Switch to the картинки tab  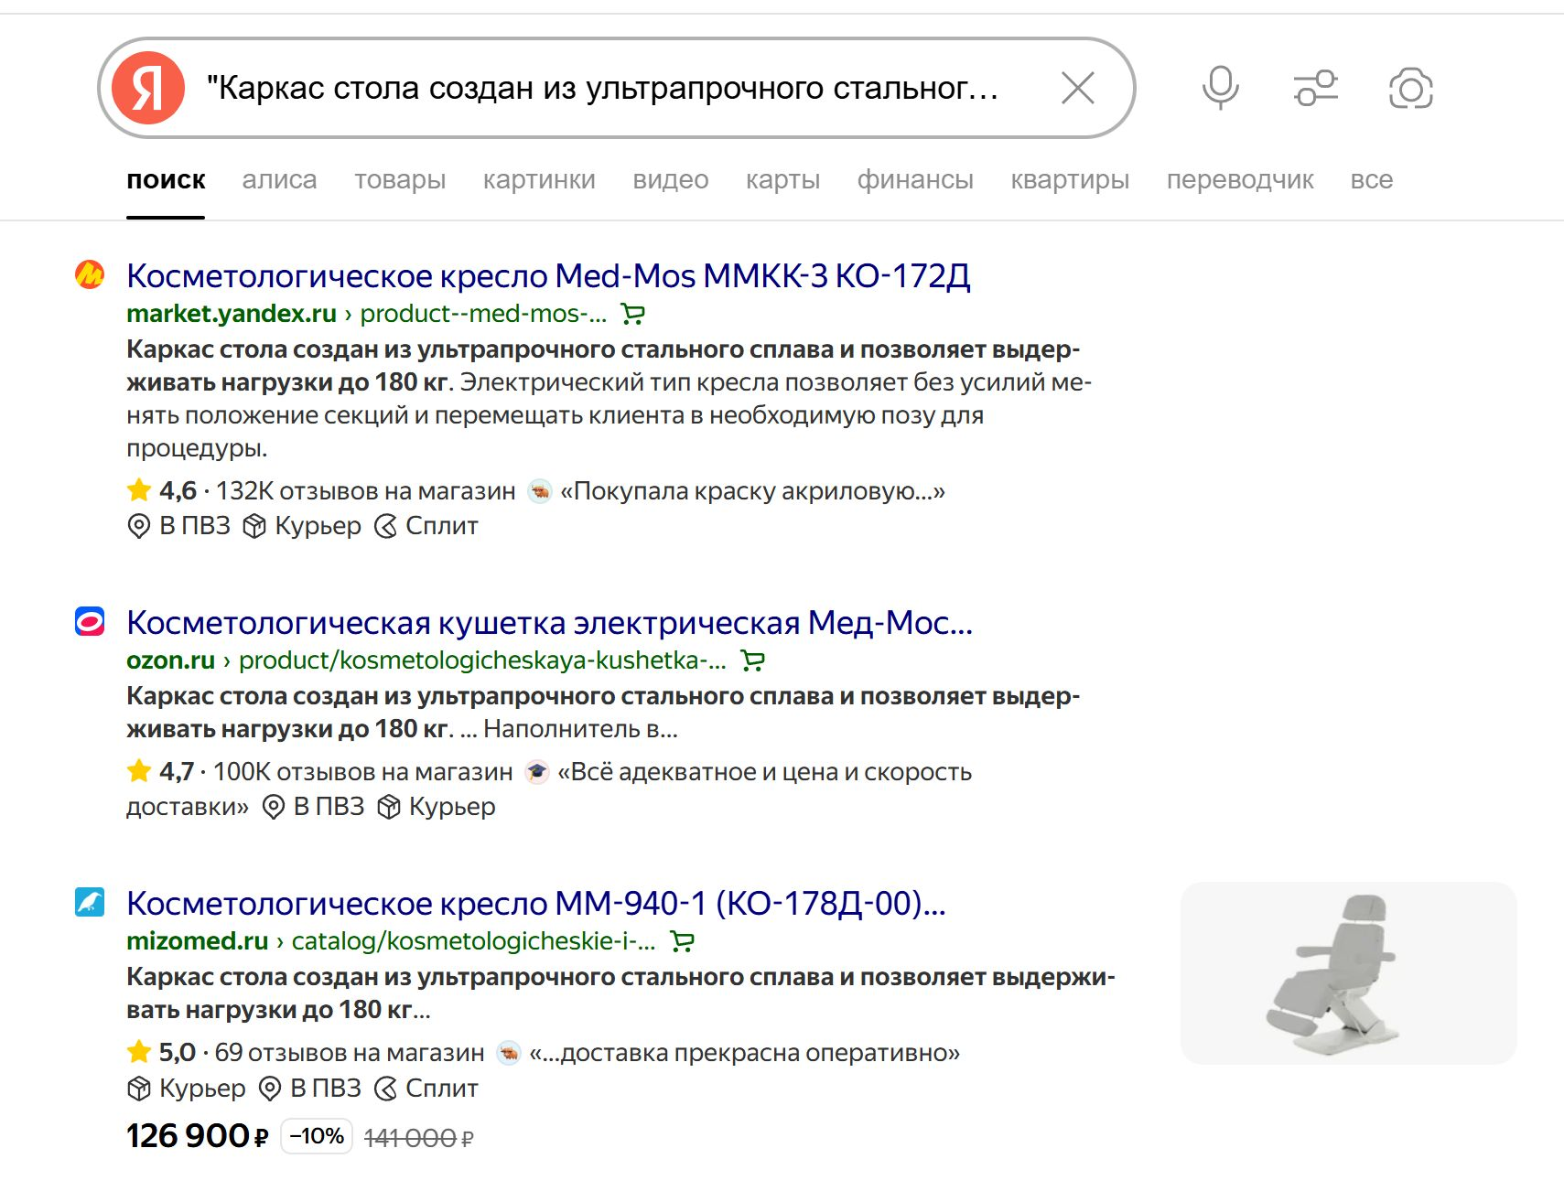[x=539, y=179]
